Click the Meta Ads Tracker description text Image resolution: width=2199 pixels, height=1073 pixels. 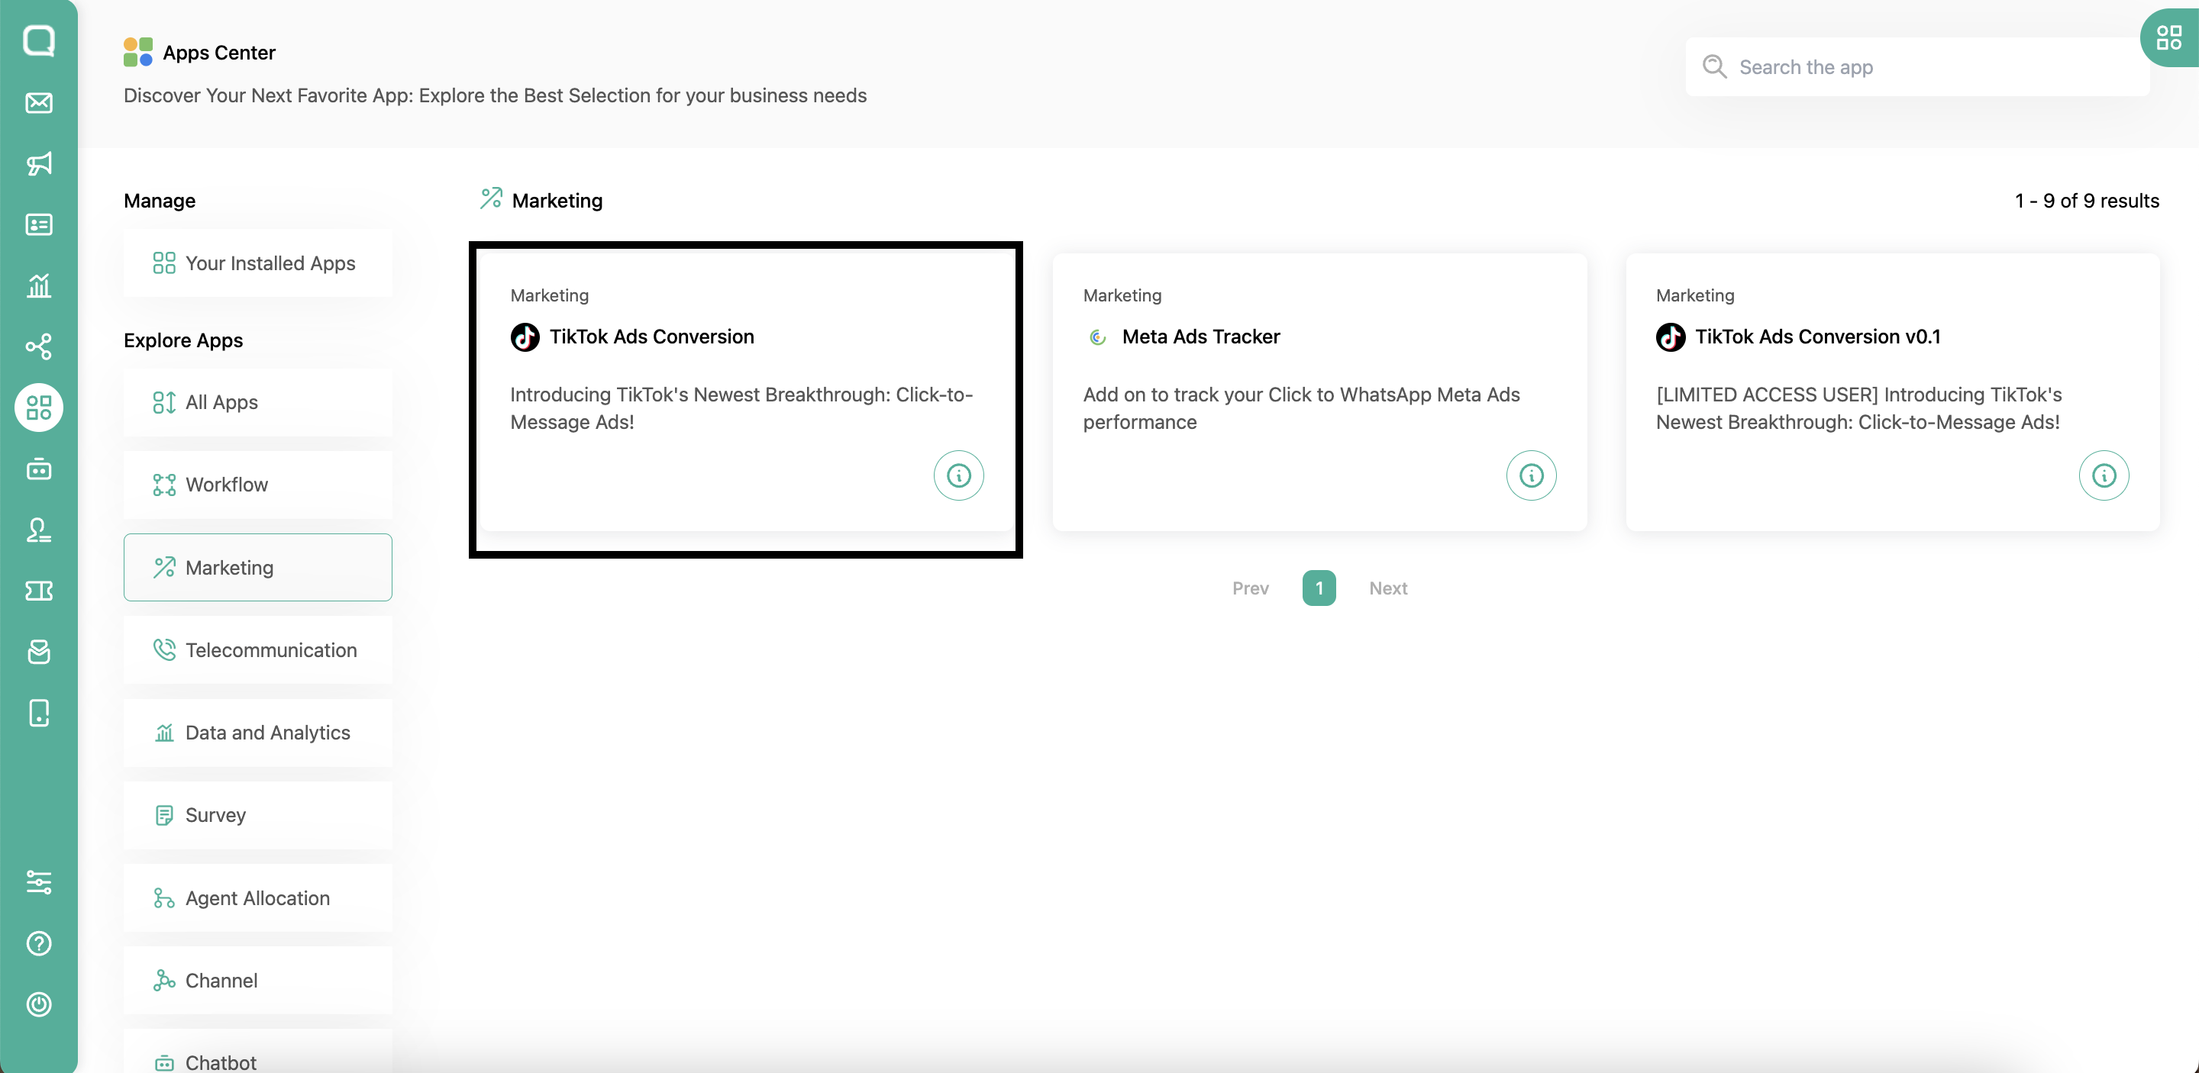click(1301, 408)
